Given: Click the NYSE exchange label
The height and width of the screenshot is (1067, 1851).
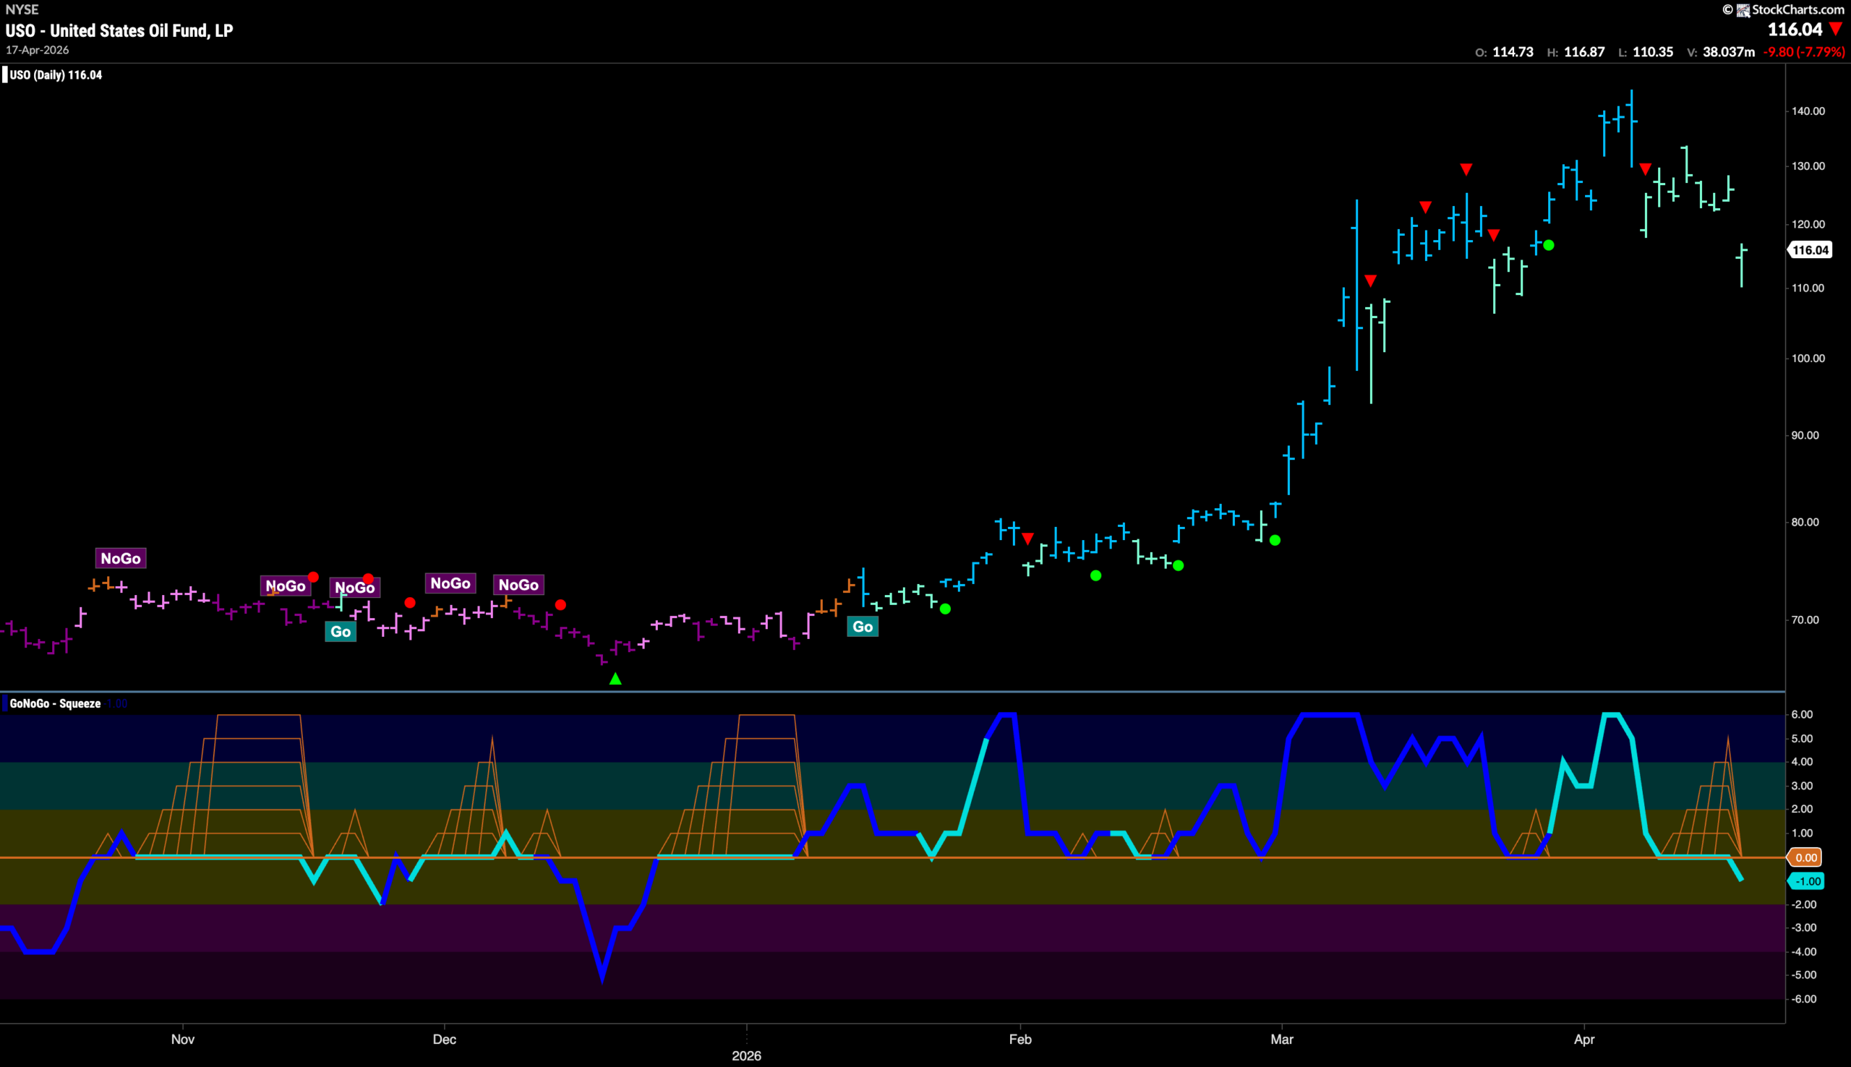Looking at the screenshot, I should coord(22,9).
